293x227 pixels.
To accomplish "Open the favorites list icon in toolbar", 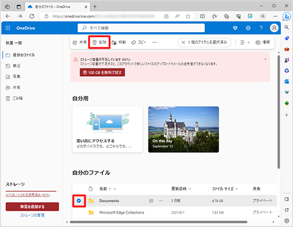I will [214, 16].
